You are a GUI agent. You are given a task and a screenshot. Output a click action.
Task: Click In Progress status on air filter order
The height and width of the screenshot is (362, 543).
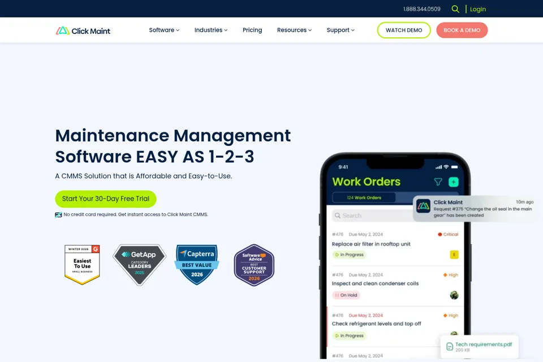point(349,255)
